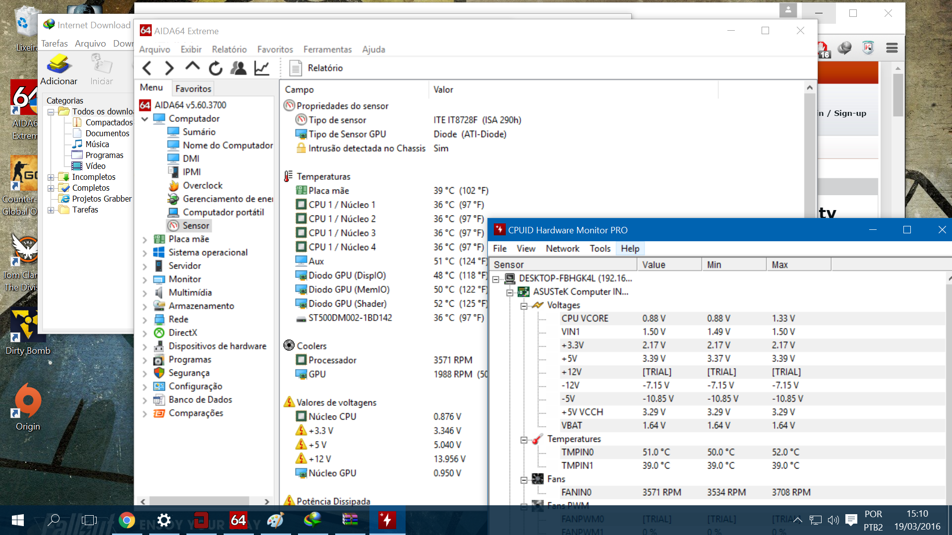
Task: Click clock showing 15:10
Action: (x=917, y=514)
